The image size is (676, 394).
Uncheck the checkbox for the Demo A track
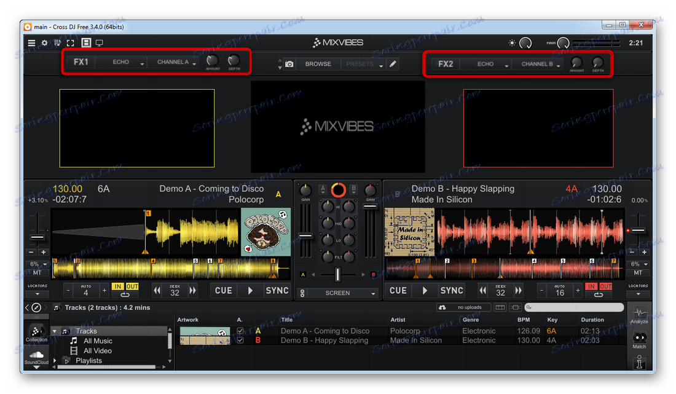tap(240, 331)
